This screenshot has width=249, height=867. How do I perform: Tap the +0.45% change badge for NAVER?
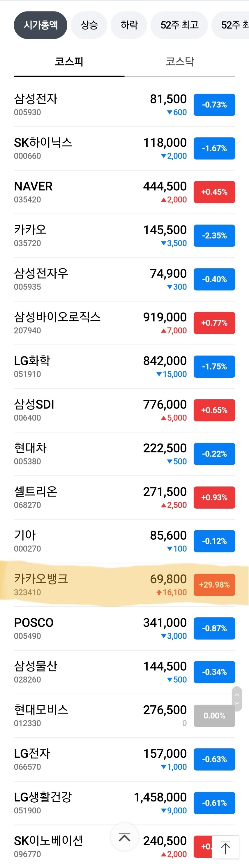click(x=214, y=192)
